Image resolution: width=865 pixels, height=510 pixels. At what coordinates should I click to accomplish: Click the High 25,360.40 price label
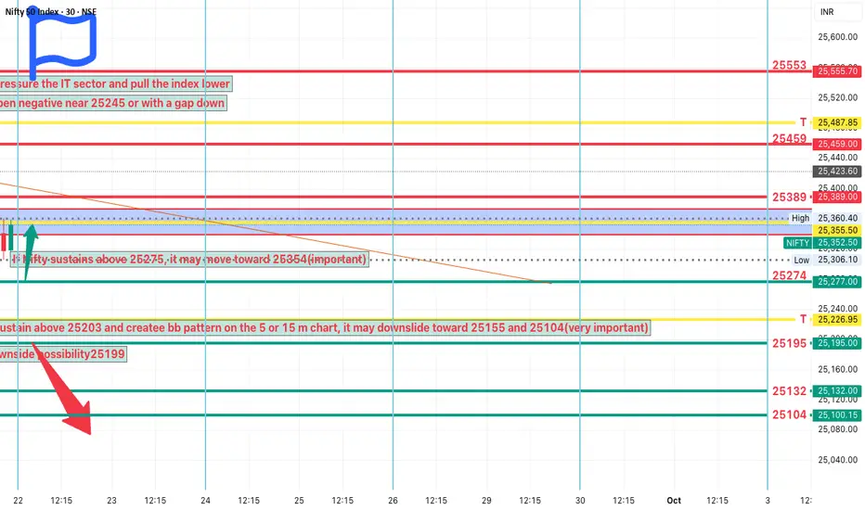click(x=825, y=218)
